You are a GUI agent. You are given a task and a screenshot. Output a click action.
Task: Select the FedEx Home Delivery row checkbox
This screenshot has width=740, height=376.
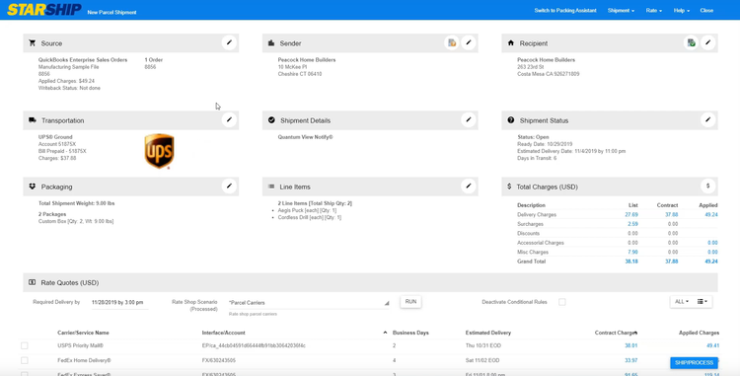click(x=25, y=360)
